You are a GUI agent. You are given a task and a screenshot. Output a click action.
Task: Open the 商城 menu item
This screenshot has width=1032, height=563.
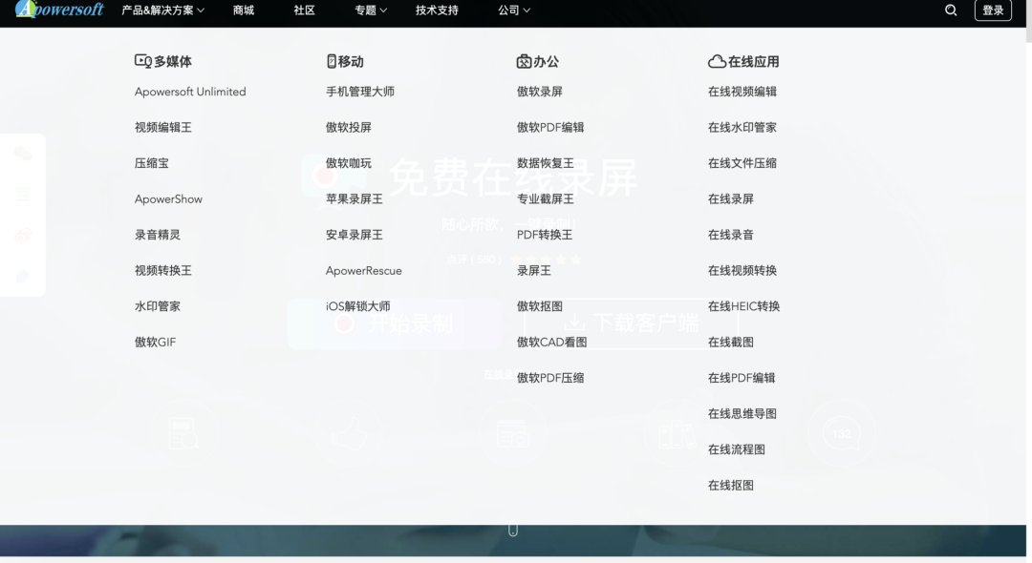[x=244, y=10]
